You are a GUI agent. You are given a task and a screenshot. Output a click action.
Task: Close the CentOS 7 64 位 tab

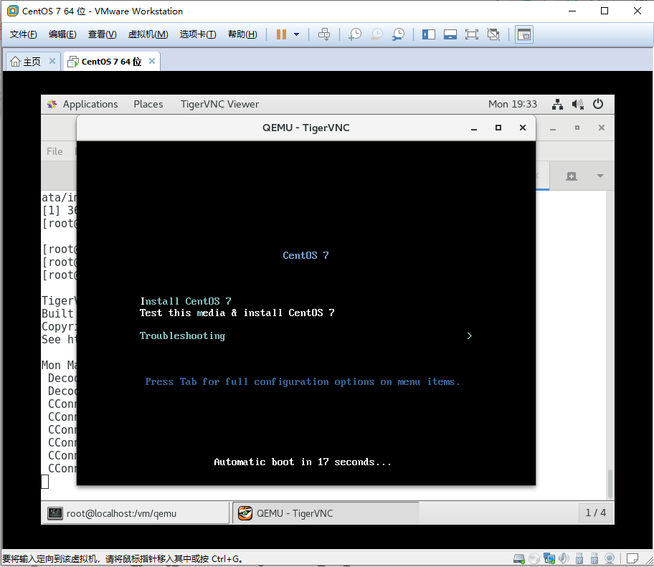pos(152,61)
